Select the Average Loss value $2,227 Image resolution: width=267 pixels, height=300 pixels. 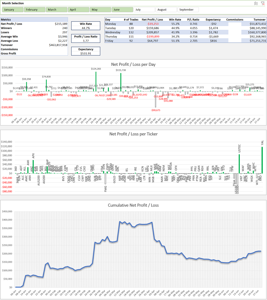pyautogui.click(x=63, y=41)
